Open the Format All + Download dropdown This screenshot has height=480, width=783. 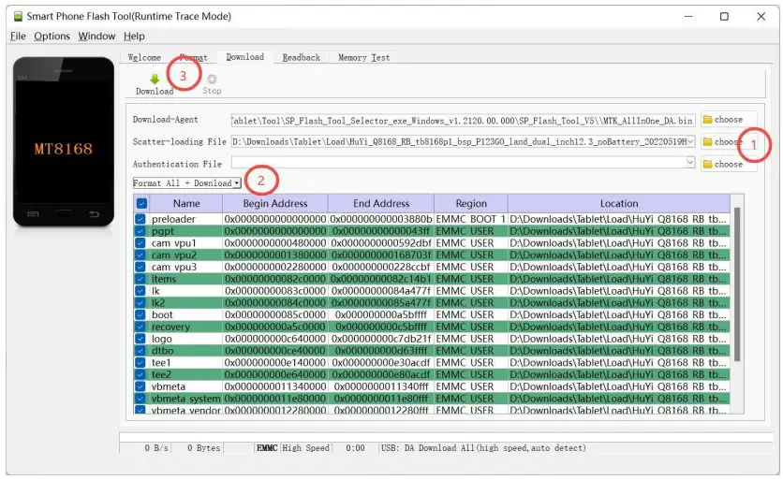click(x=187, y=183)
